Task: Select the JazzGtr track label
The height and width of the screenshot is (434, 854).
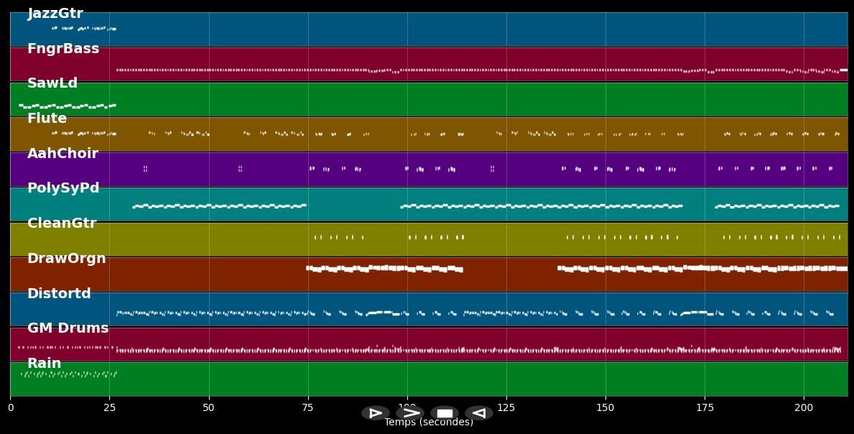Action: click(x=55, y=14)
